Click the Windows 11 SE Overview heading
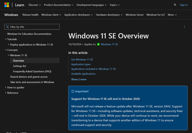Screen dimensions: 192x133 point(108,36)
